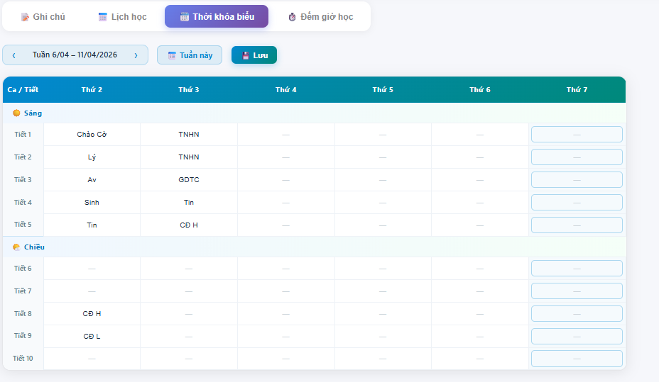This screenshot has height=382, width=659.
Task: Switch to the Lịch học tab
Action: 122,16
